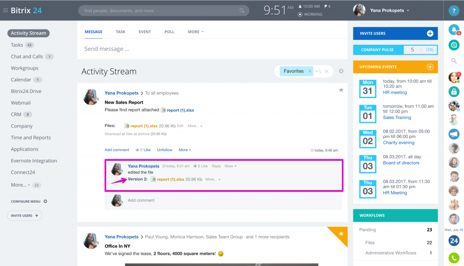The width and height of the screenshot is (464, 266).
Task: Click the find people, documents search field
Action: pos(164,11)
